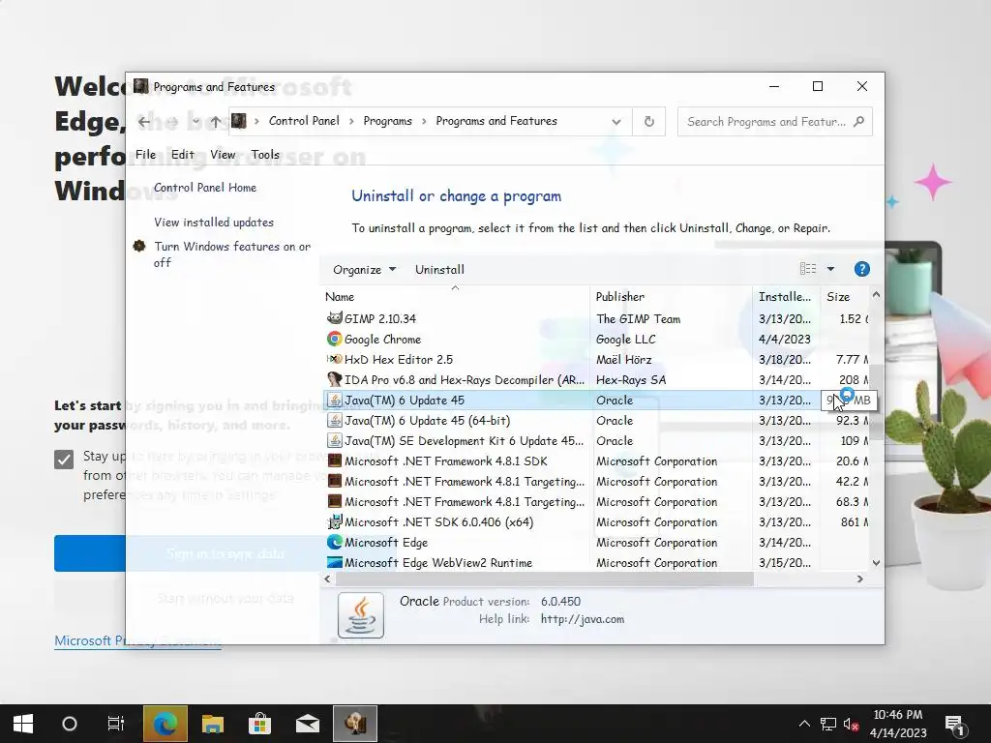Screen dimensions: 991x743
Task: Open the View menu
Action: tap(223, 154)
